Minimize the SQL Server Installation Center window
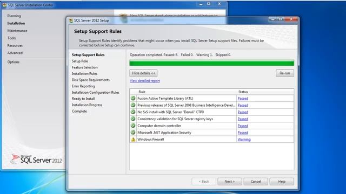The width and height of the screenshot is (346, 194). pyautogui.click(x=201, y=4)
